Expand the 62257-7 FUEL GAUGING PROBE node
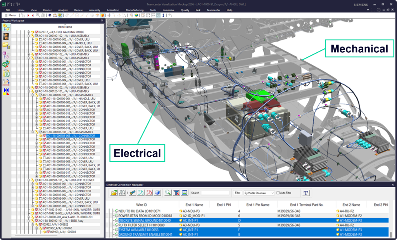 29,32
